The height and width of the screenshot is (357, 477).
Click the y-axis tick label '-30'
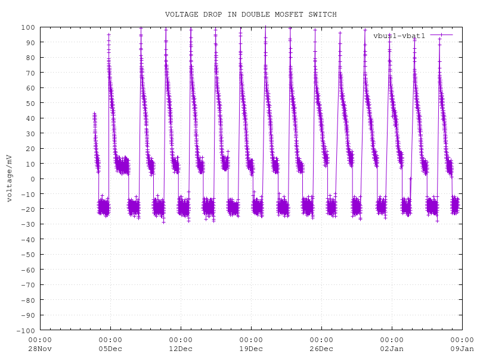tap(28, 224)
